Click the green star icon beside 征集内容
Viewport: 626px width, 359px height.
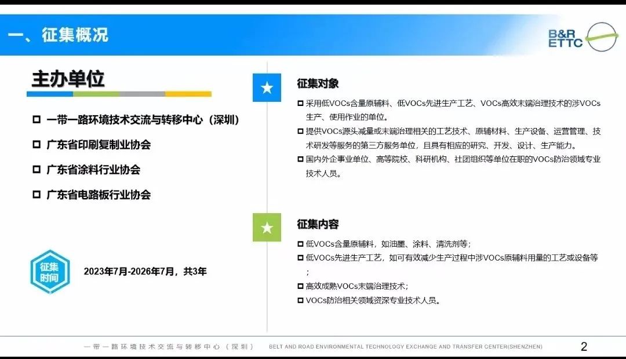[x=267, y=228]
